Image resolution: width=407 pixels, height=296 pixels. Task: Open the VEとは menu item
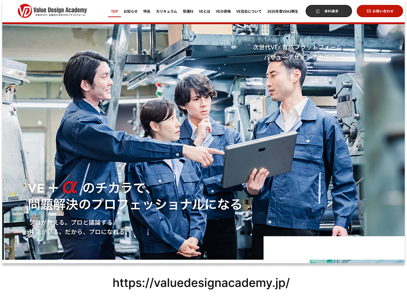click(x=205, y=11)
